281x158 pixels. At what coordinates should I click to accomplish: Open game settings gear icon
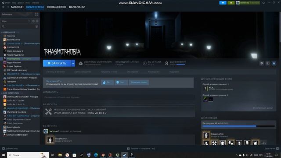coord(262,63)
